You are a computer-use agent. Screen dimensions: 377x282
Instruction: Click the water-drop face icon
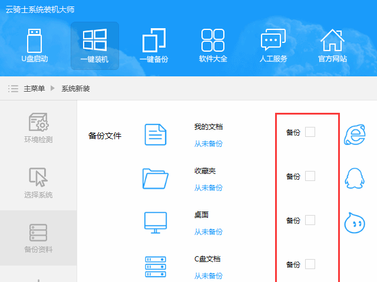[355, 223]
